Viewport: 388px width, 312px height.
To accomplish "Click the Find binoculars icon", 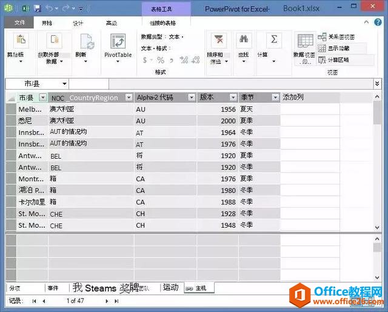I will click(x=244, y=40).
